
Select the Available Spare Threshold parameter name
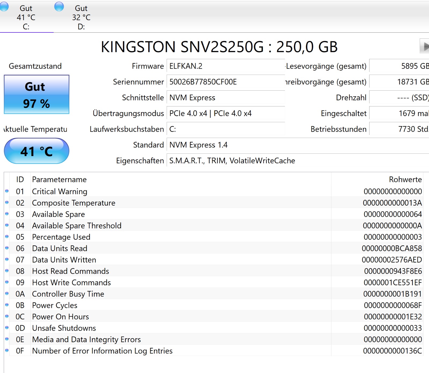77,226
